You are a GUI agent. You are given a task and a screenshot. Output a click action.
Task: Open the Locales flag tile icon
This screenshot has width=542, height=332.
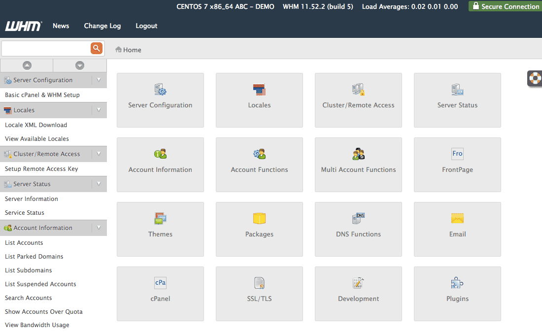[259, 90]
